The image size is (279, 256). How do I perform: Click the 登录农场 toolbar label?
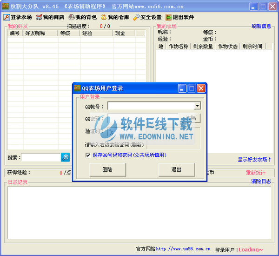[21, 17]
